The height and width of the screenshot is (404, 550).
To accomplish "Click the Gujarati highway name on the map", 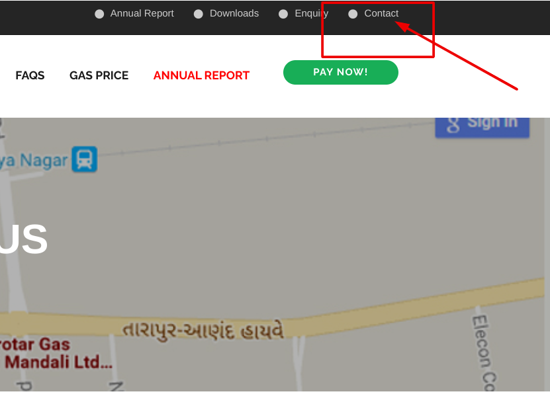I will click(203, 330).
